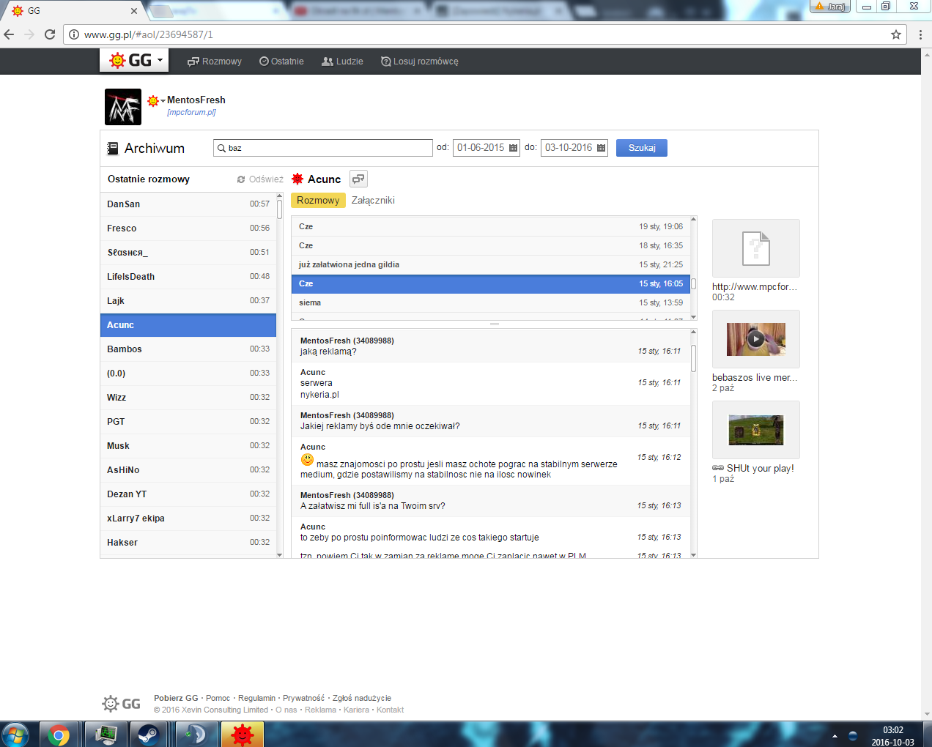Click the contacts list scrollbar thumb

point(280,209)
